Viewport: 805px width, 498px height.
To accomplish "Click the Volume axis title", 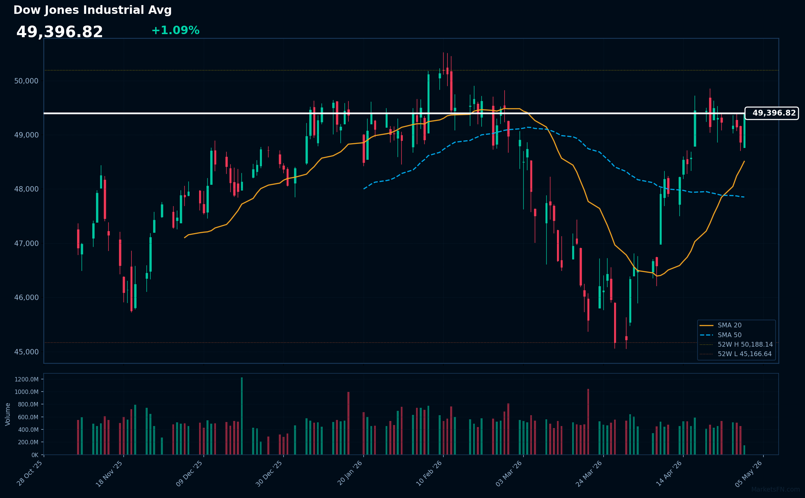I will point(8,414).
